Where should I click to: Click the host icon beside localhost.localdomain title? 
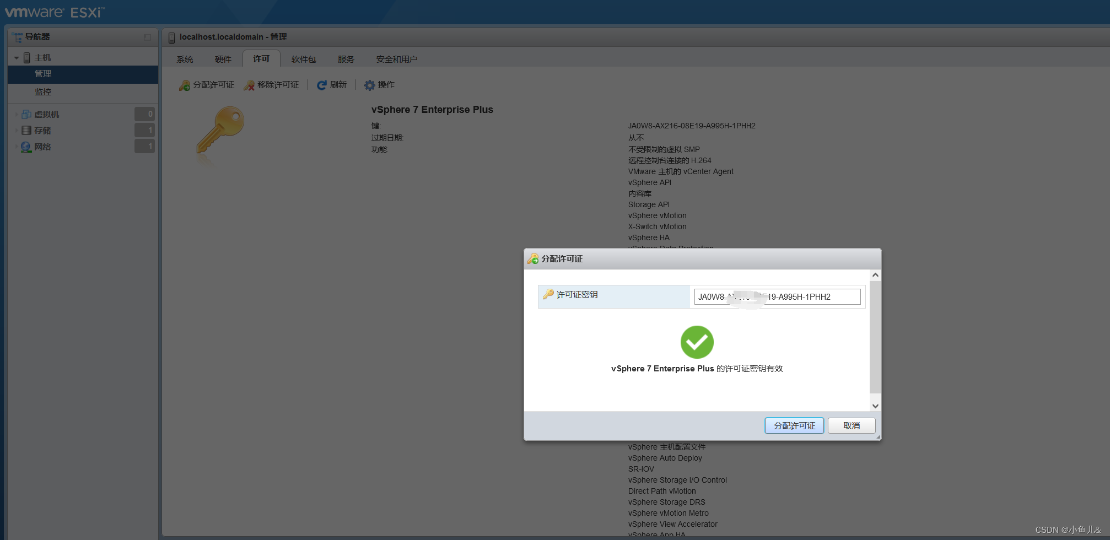[x=172, y=37]
